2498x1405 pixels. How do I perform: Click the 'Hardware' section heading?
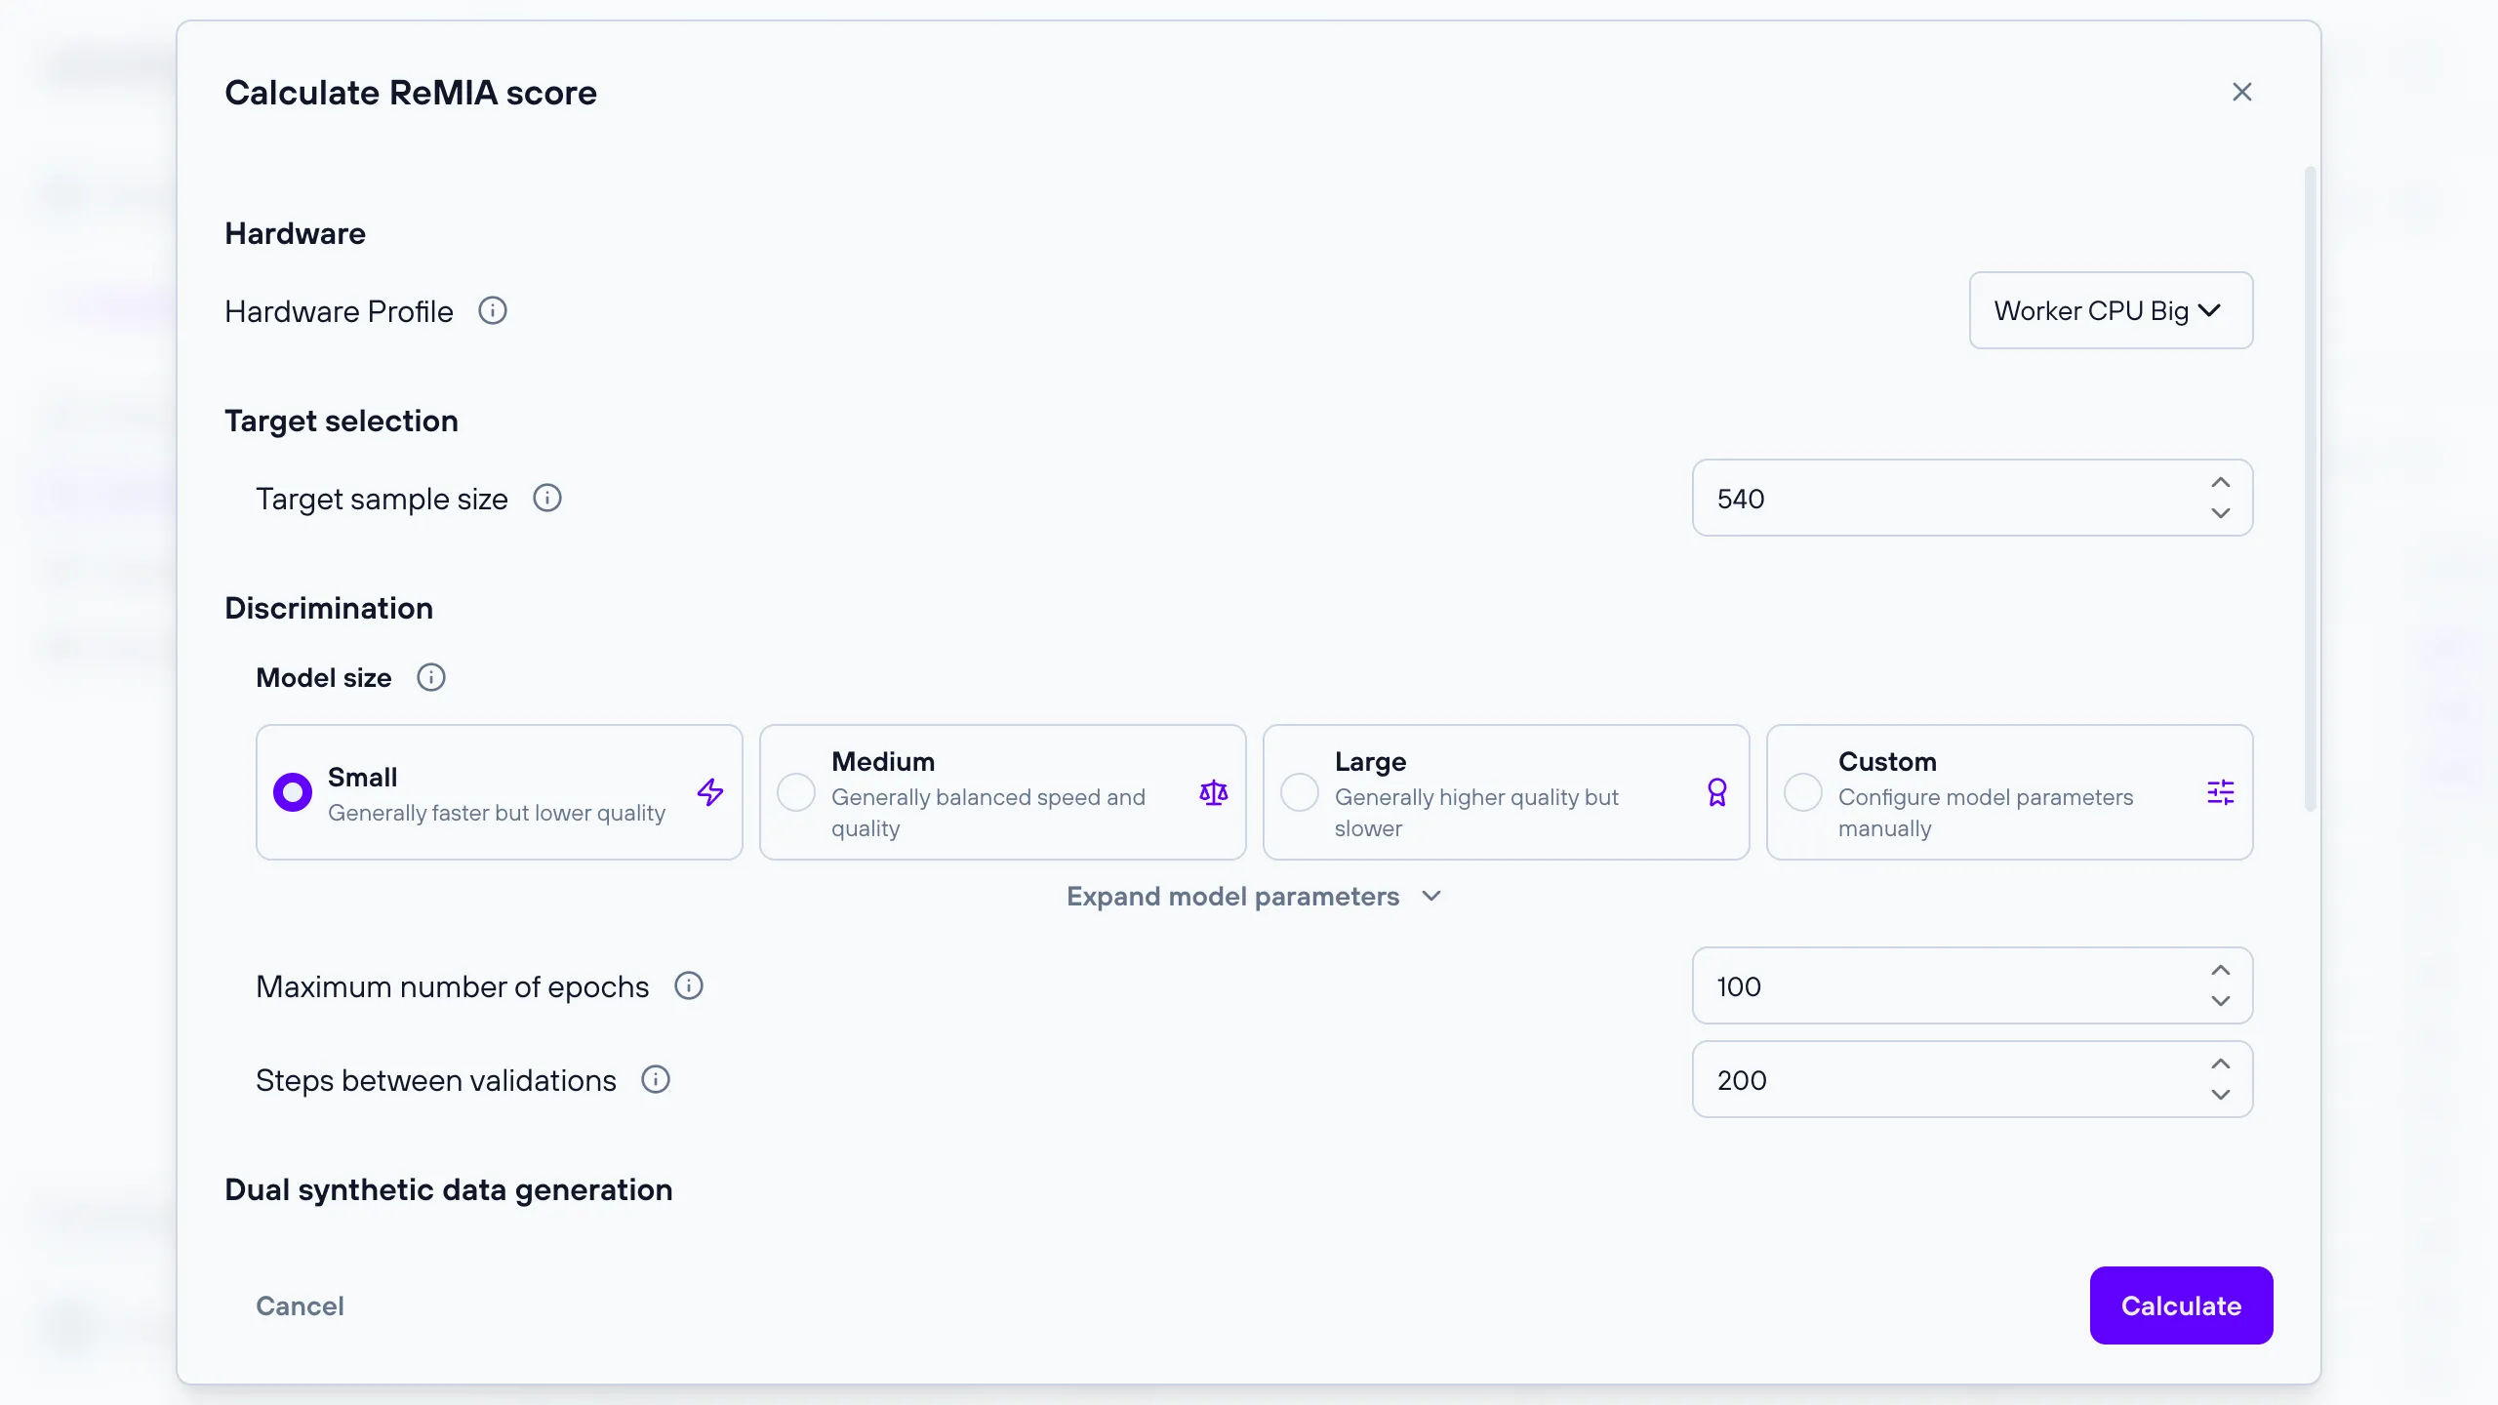[295, 233]
